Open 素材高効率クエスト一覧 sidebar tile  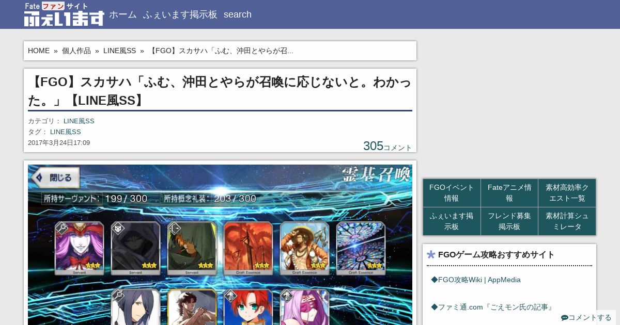click(567, 193)
